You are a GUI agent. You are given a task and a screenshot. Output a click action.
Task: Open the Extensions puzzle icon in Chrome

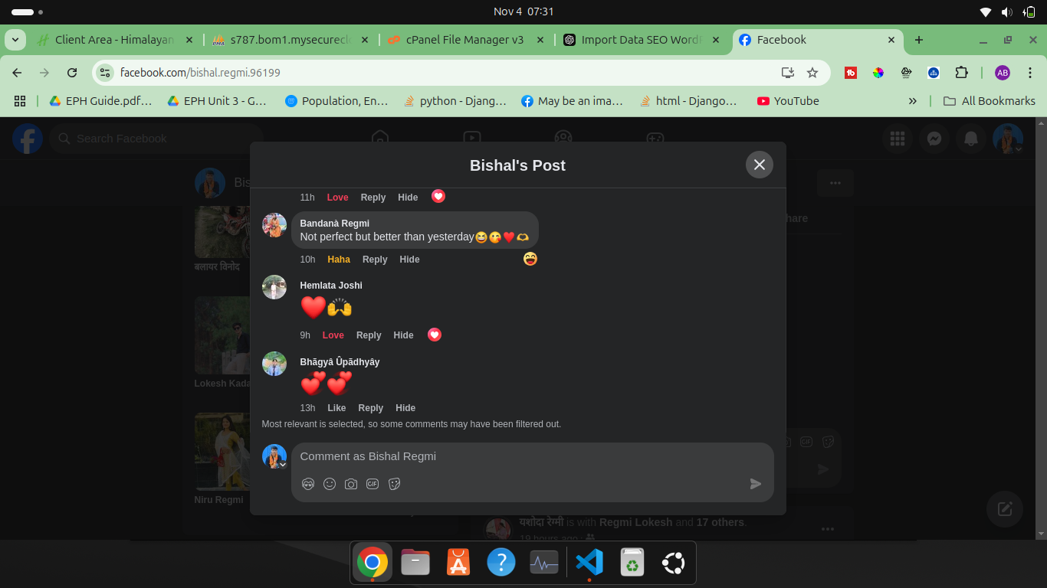(961, 73)
